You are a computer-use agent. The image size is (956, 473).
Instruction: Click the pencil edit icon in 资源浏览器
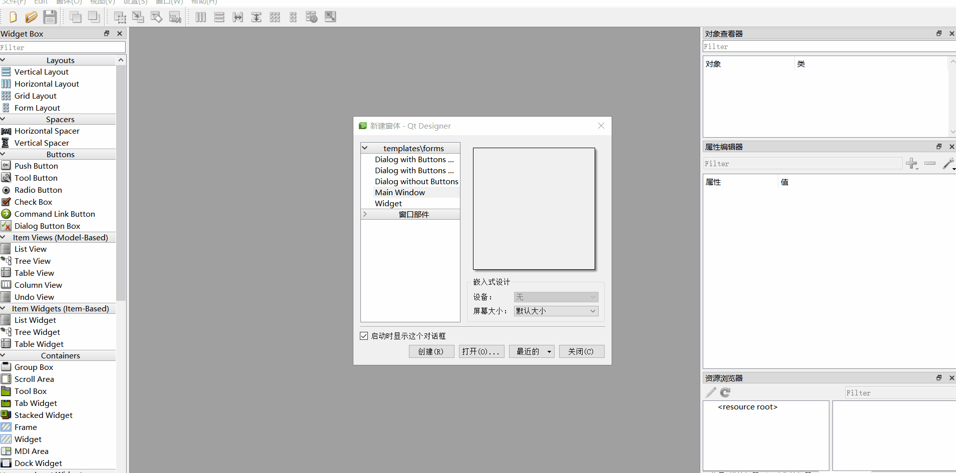711,392
